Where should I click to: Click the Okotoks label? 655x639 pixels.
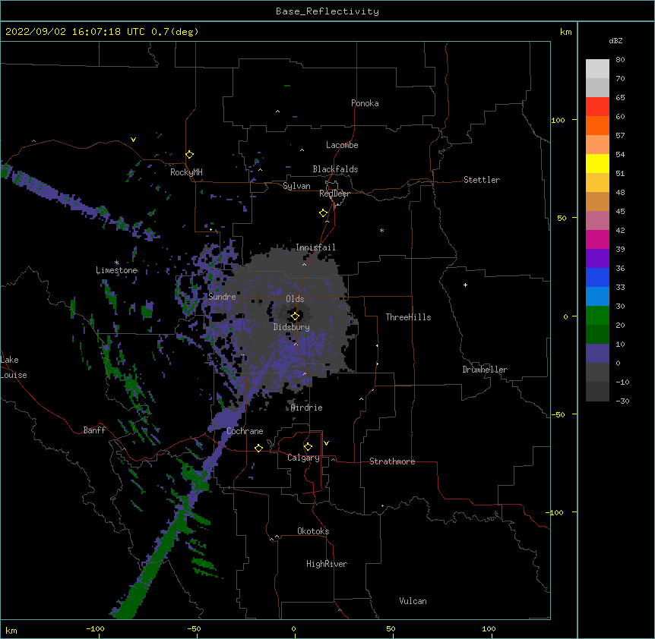pos(313,531)
